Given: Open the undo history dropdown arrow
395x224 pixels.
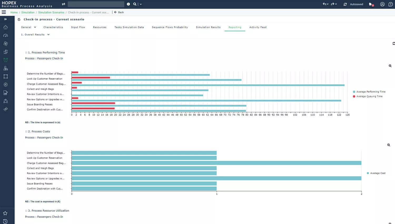Looking at the screenshot, I should click(328, 4).
